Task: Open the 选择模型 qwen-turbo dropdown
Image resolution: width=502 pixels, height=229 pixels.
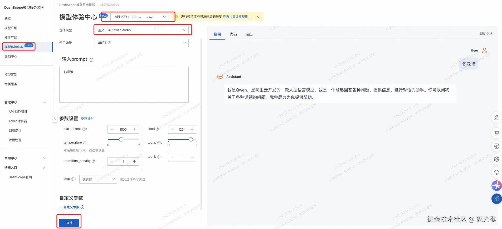Action: (x=142, y=30)
